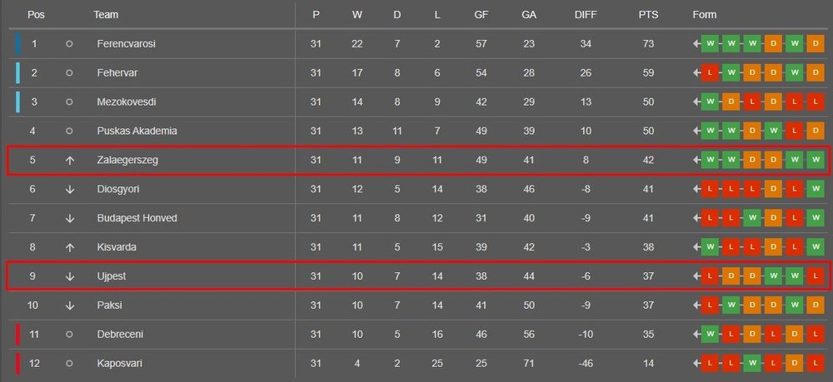Click the left arrow in Ujpest's form row

click(696, 276)
